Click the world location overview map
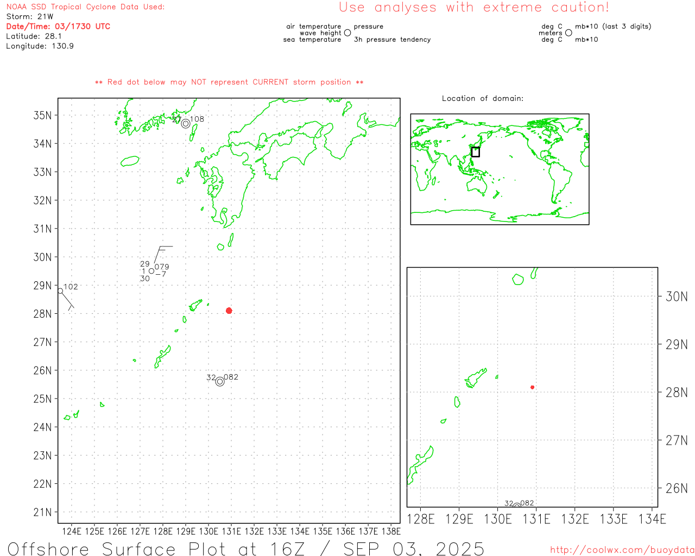 (x=500, y=169)
